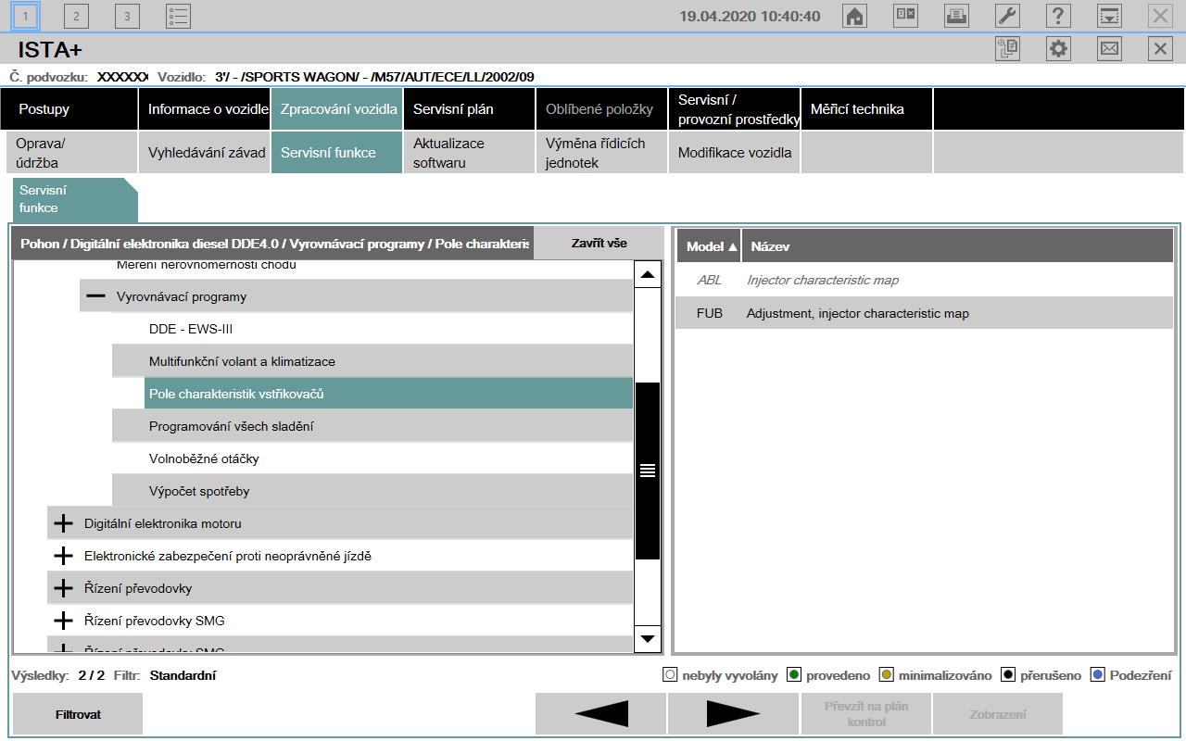Click Převzít na plán kontrol button
This screenshot has height=741, width=1186.
pyautogui.click(x=866, y=714)
